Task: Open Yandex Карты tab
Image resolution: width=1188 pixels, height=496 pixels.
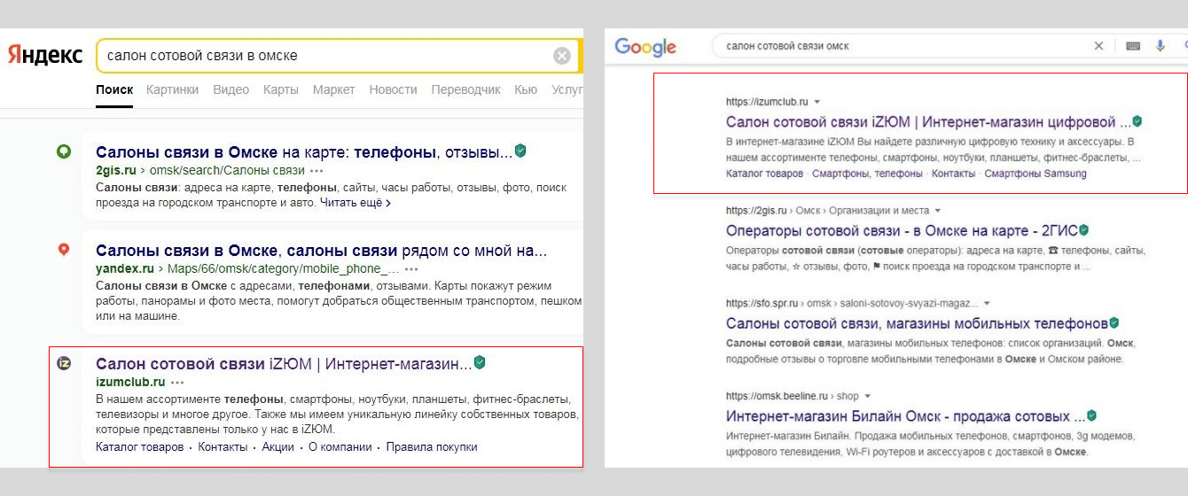Action: pos(280,89)
